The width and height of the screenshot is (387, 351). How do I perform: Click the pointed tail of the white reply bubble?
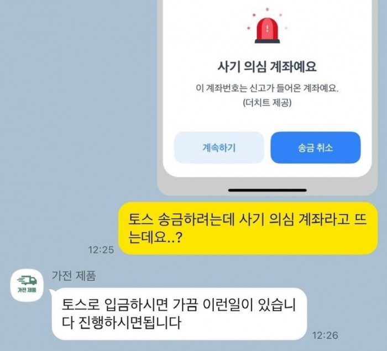(52, 291)
